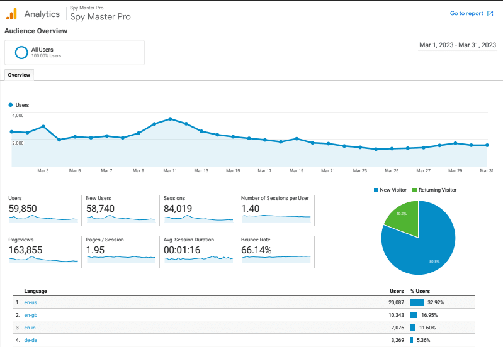Select the All Users segment box
The image size is (503, 347).
tap(74, 53)
